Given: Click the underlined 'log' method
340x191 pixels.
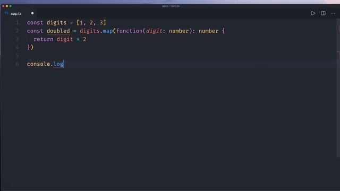Looking at the screenshot, I should [58, 64].
